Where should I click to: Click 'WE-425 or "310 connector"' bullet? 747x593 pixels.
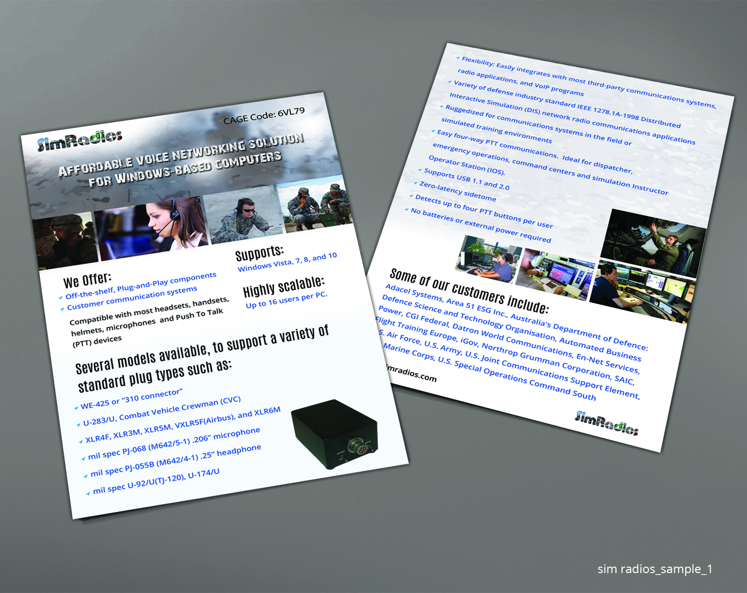pos(131,399)
